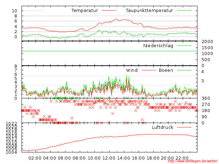Click the Boeen legend label
This screenshot has height=164, width=219.
tap(166, 70)
